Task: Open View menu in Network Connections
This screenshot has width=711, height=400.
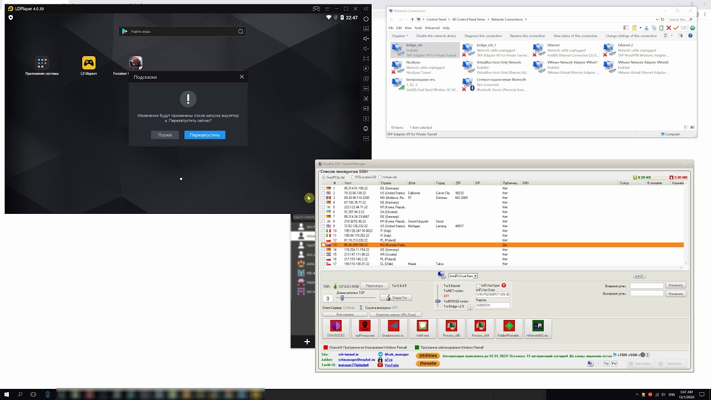Action: (408, 28)
